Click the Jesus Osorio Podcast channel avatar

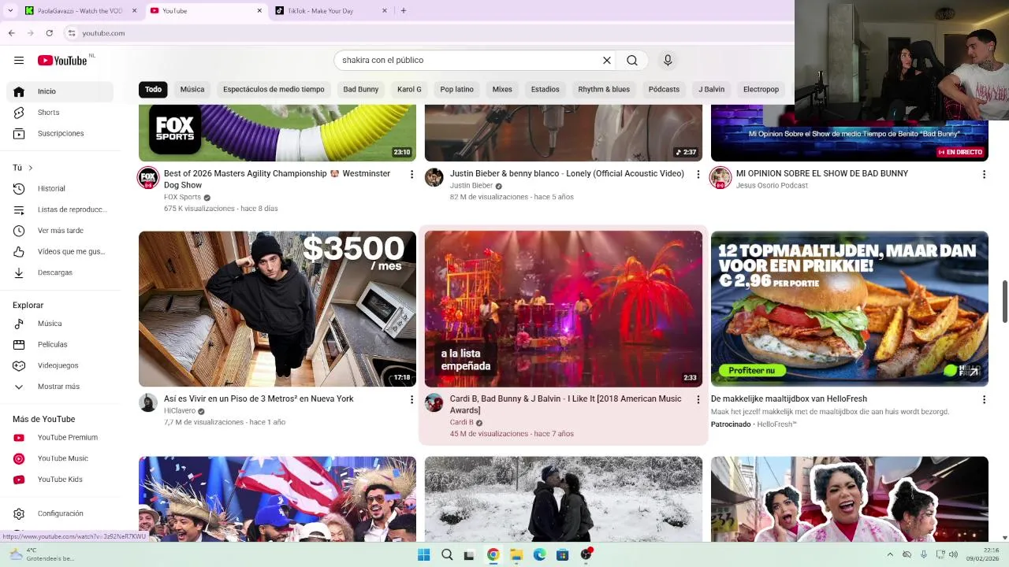pyautogui.click(x=720, y=177)
